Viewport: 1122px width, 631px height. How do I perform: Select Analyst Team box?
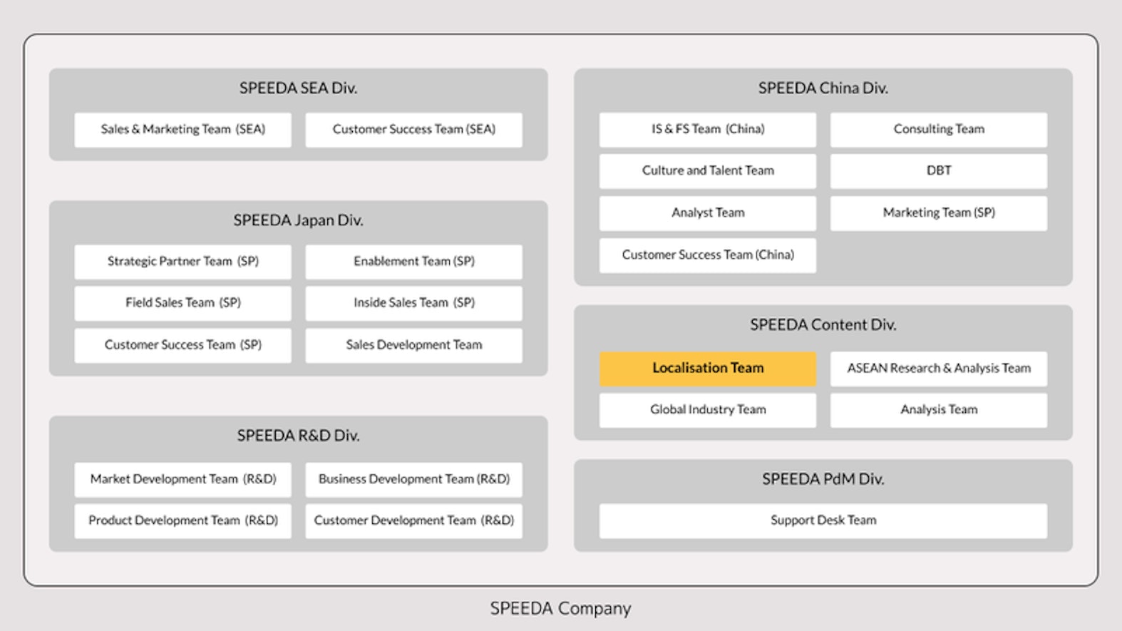[x=707, y=213]
